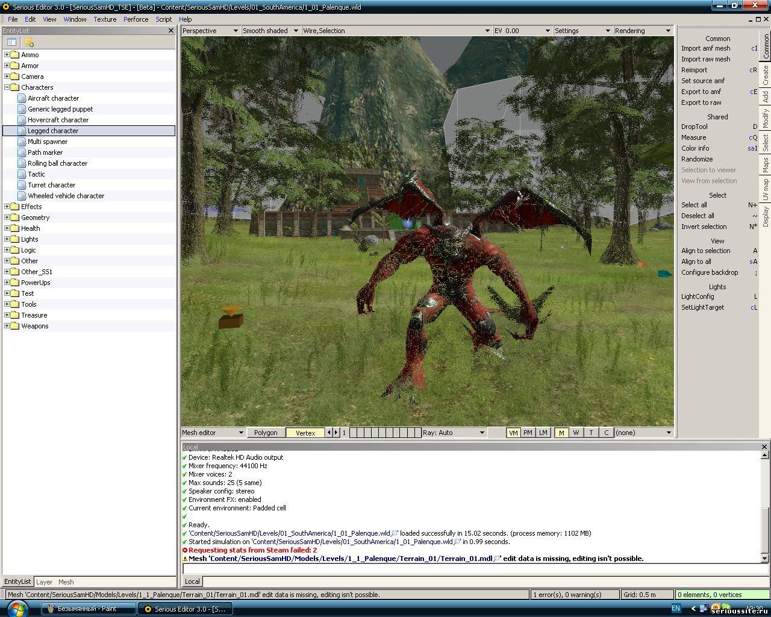Click the EN language indicator in tray
Screen dimensions: 771x617
tap(676, 609)
